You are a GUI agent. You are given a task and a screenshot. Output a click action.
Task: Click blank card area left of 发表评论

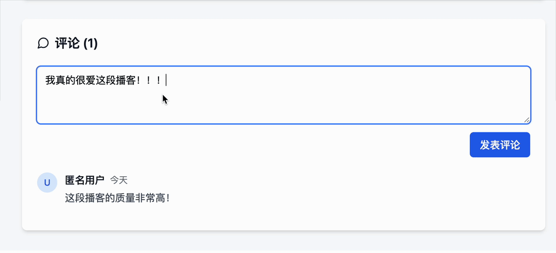[x=248, y=145]
